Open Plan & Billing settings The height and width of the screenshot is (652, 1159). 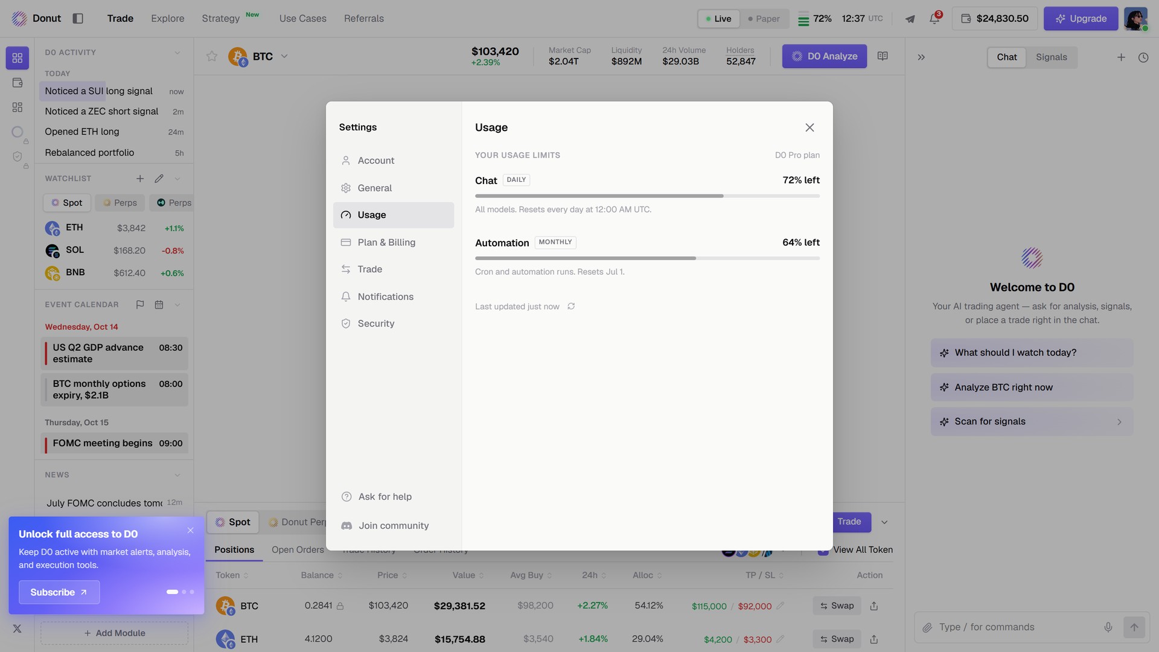(x=394, y=242)
